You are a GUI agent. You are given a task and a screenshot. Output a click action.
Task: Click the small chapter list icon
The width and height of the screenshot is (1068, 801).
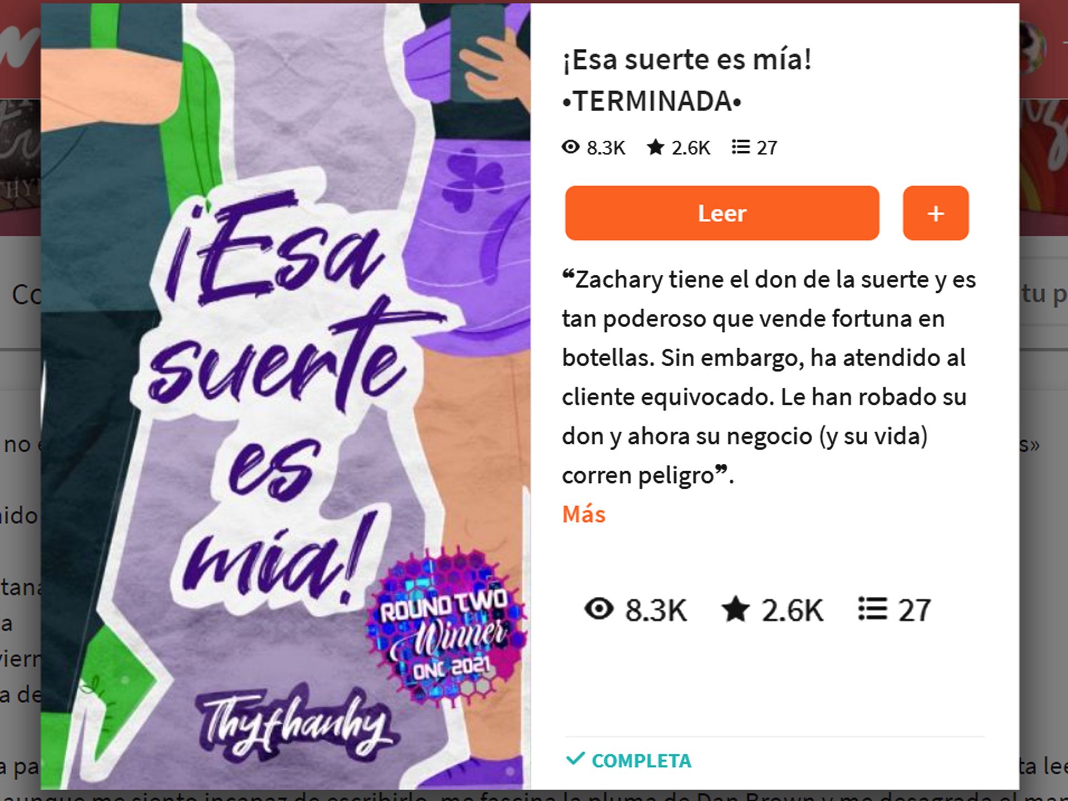pyautogui.click(x=740, y=147)
